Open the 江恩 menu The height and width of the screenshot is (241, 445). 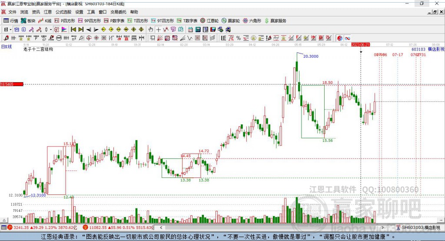click(48, 12)
